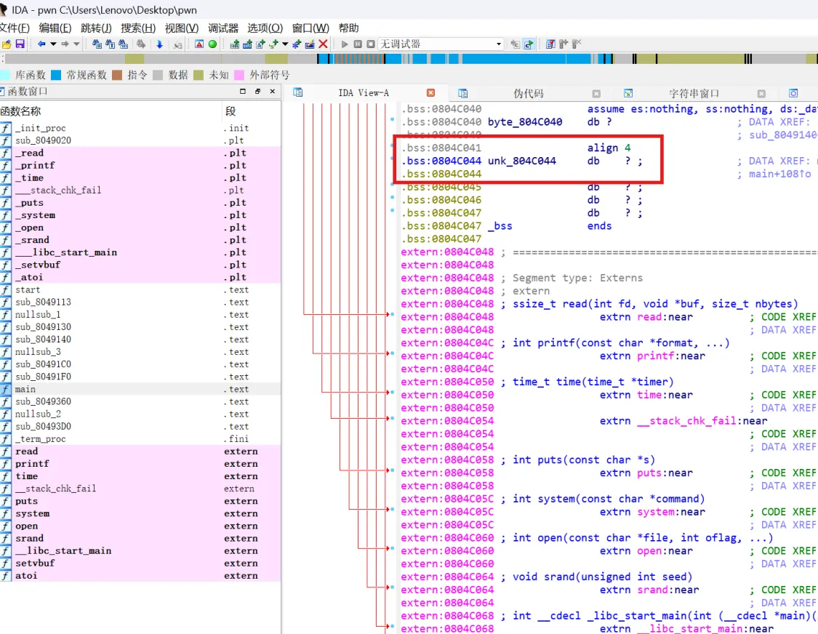Click the blue asterisk toolbar icon
Screen dimensions: 818x634
(x=297, y=44)
